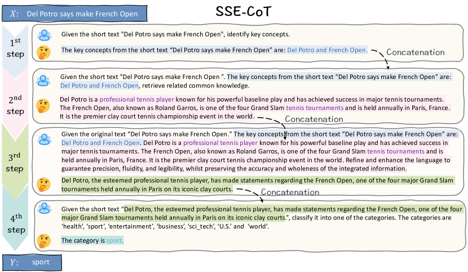The width and height of the screenshot is (468, 272).
Task: Click 'tournaments held annually in Paris' line in 3rd step answer
Action: coord(147,189)
